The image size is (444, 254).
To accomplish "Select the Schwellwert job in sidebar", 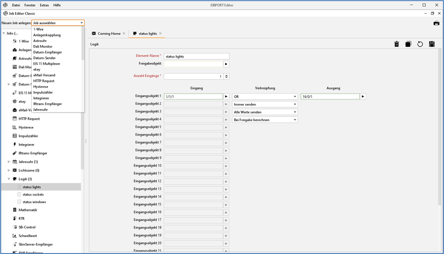I will point(28,236).
